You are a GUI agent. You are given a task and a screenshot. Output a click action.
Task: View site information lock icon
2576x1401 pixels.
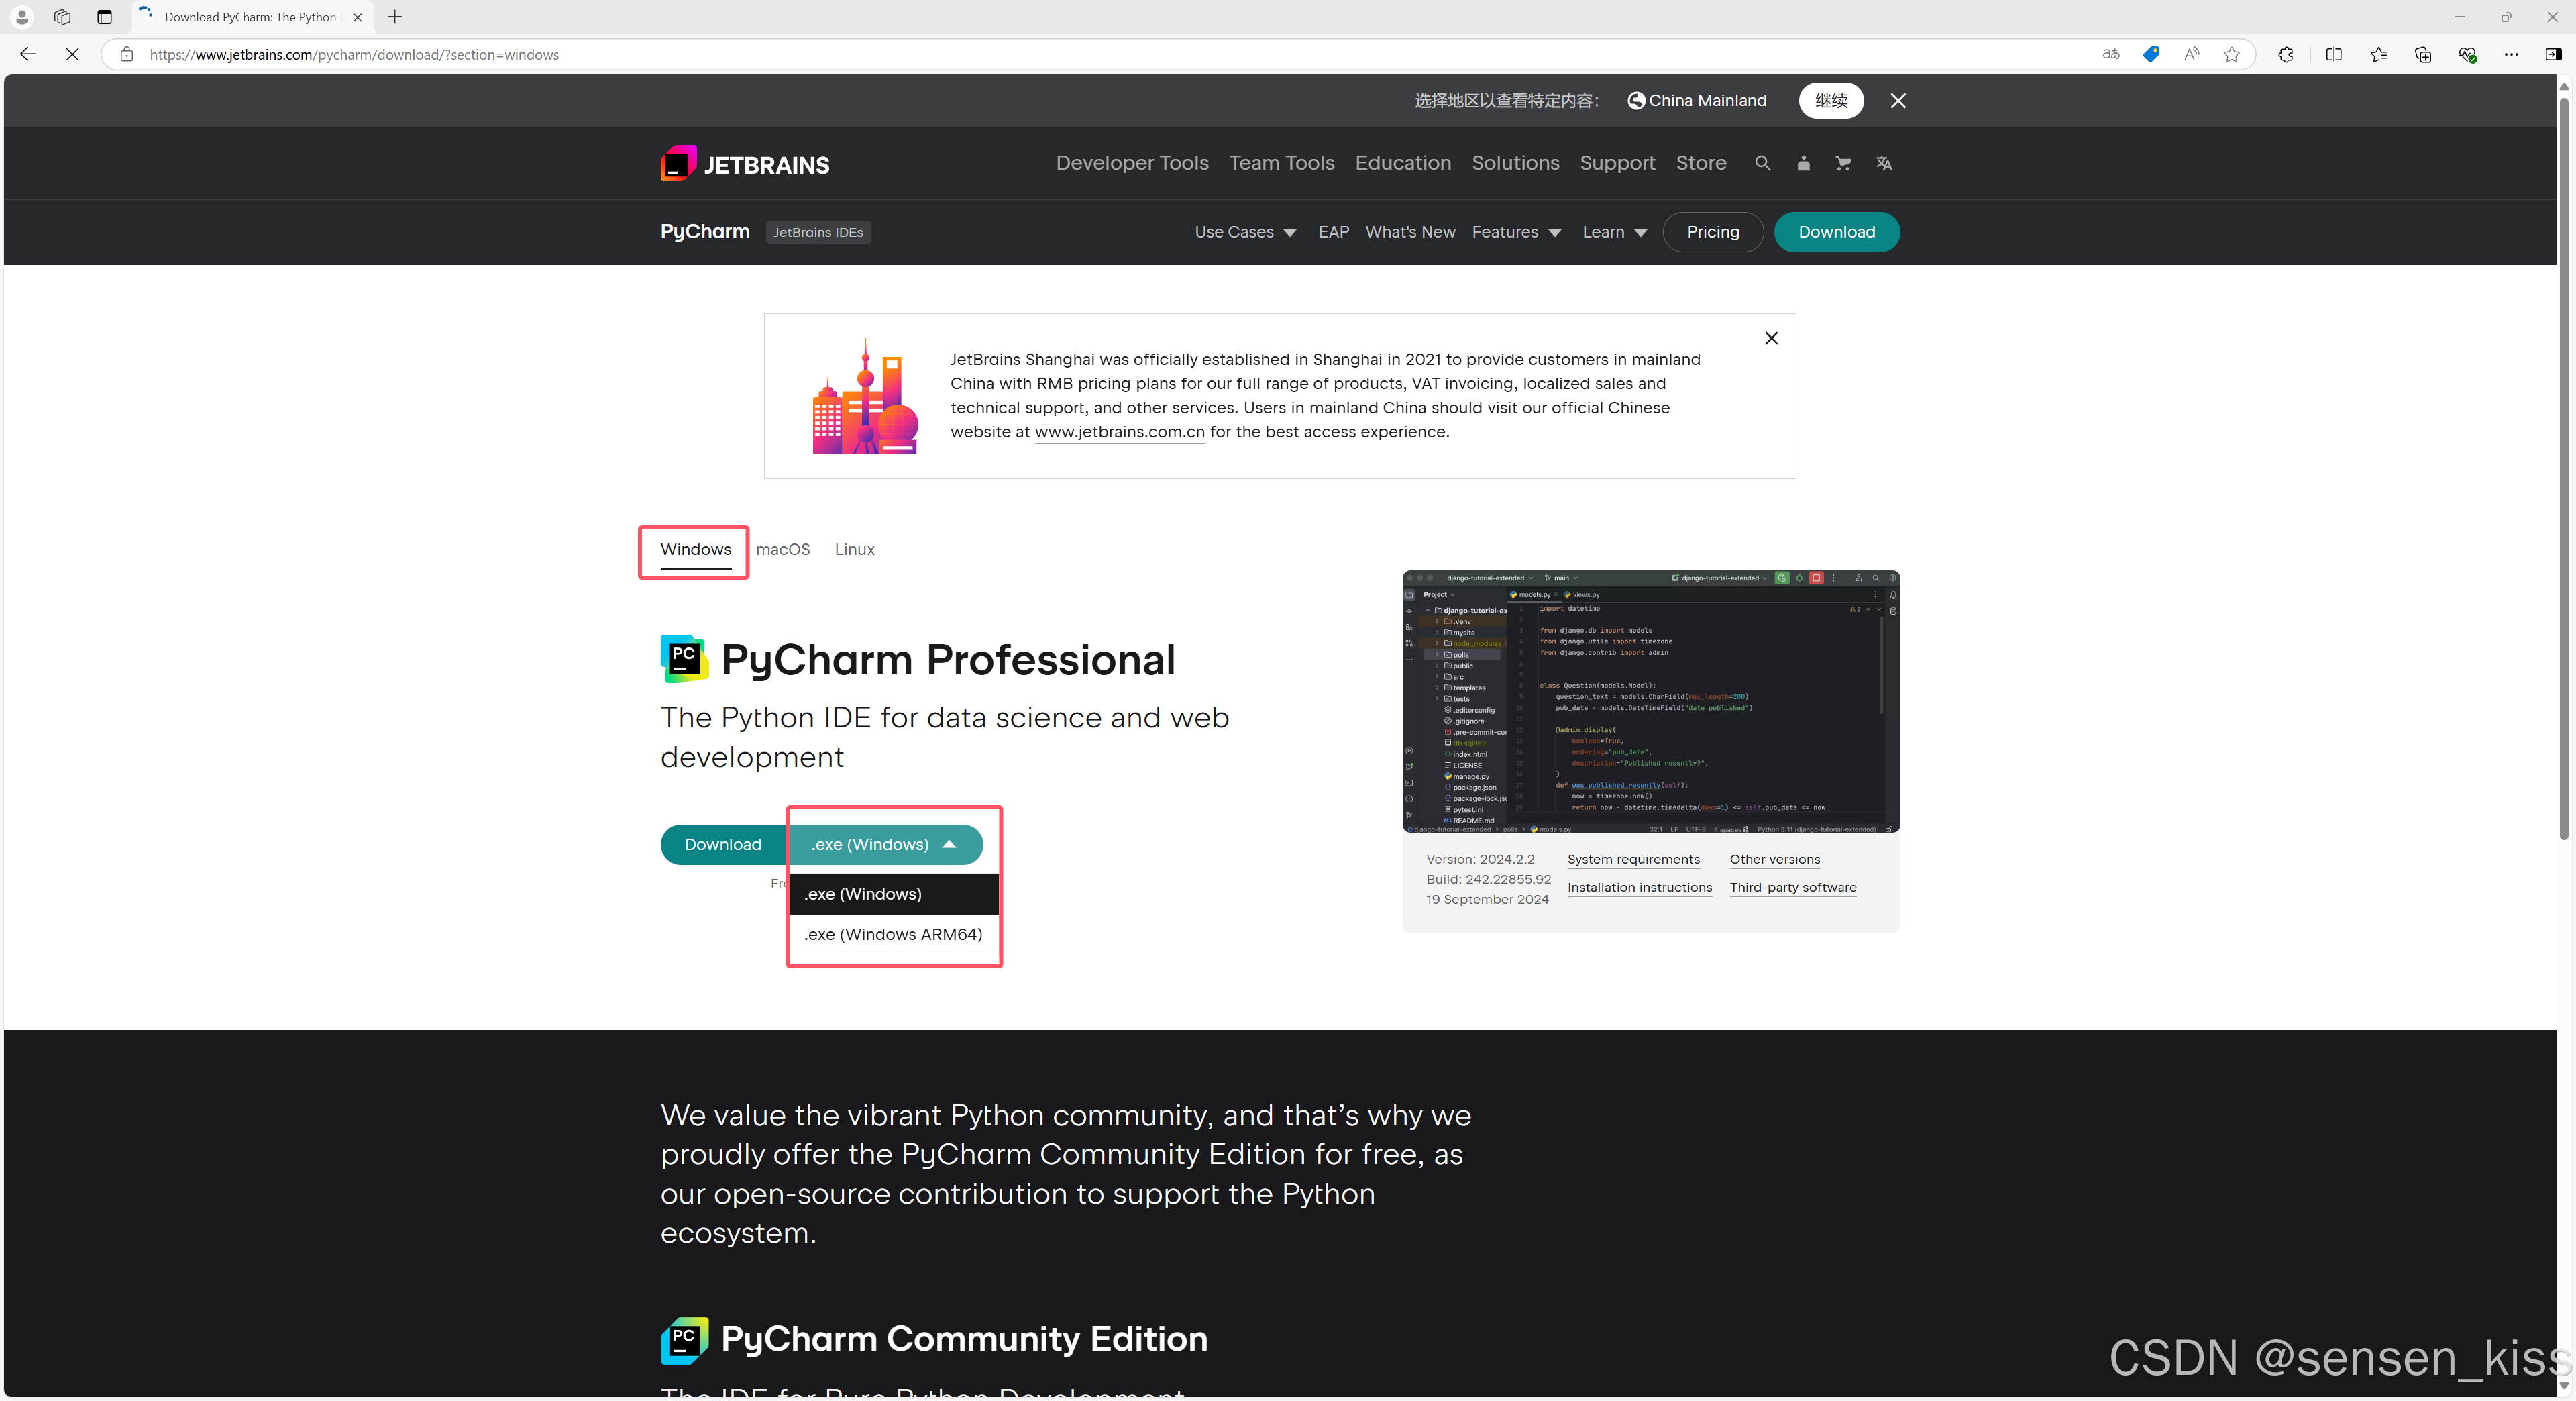point(126,54)
